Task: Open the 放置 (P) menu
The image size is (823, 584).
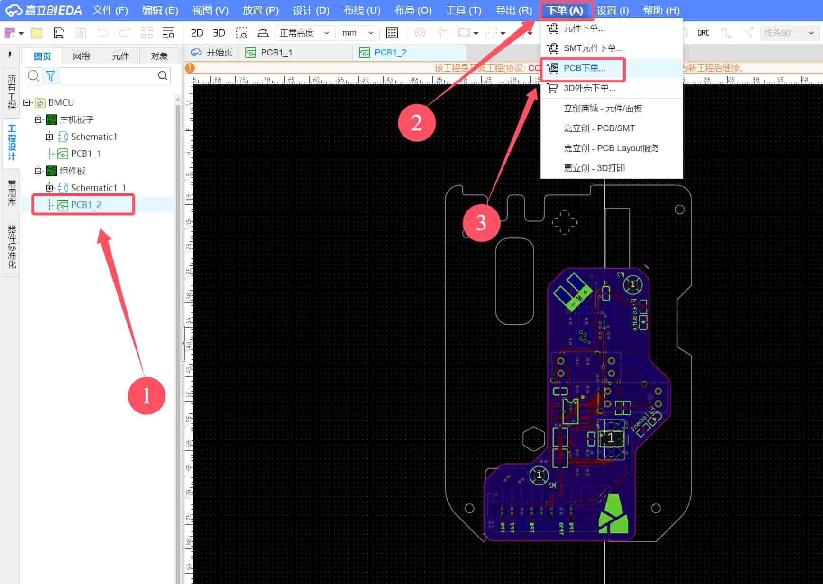Action: click(260, 10)
